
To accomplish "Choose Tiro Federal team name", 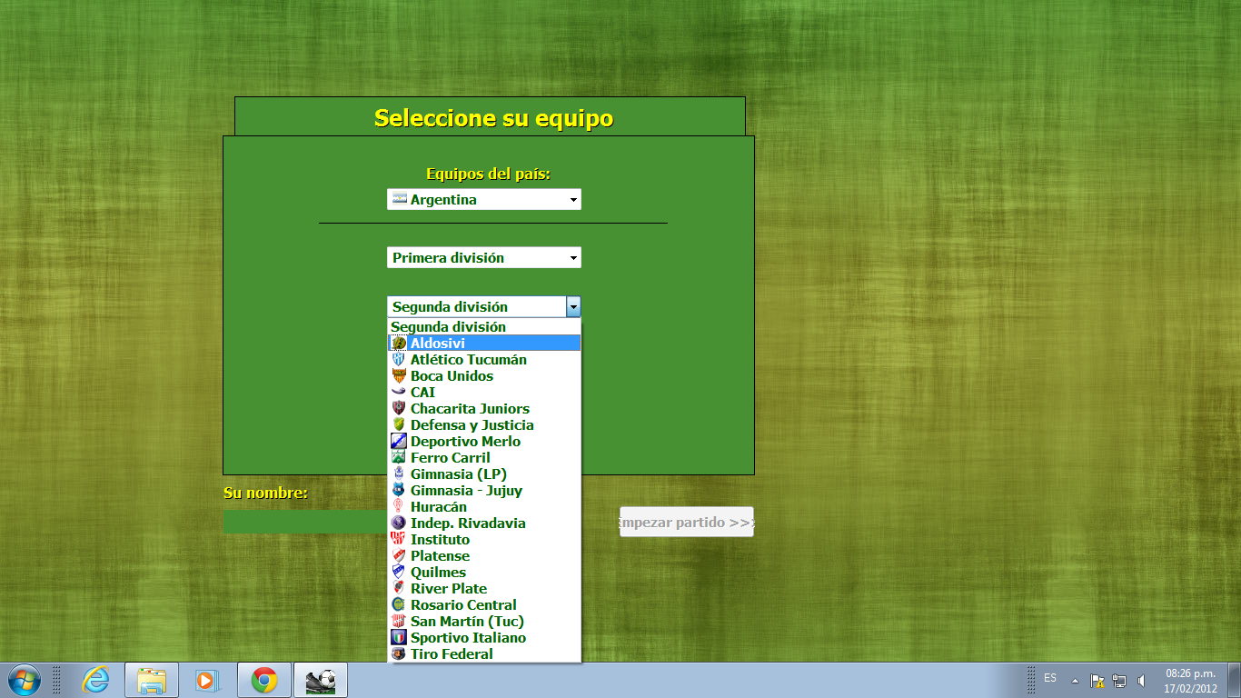I will [x=452, y=654].
